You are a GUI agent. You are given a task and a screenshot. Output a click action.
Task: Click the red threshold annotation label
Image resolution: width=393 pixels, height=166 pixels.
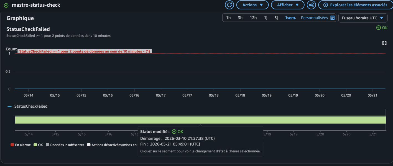pyautogui.click(x=85, y=51)
